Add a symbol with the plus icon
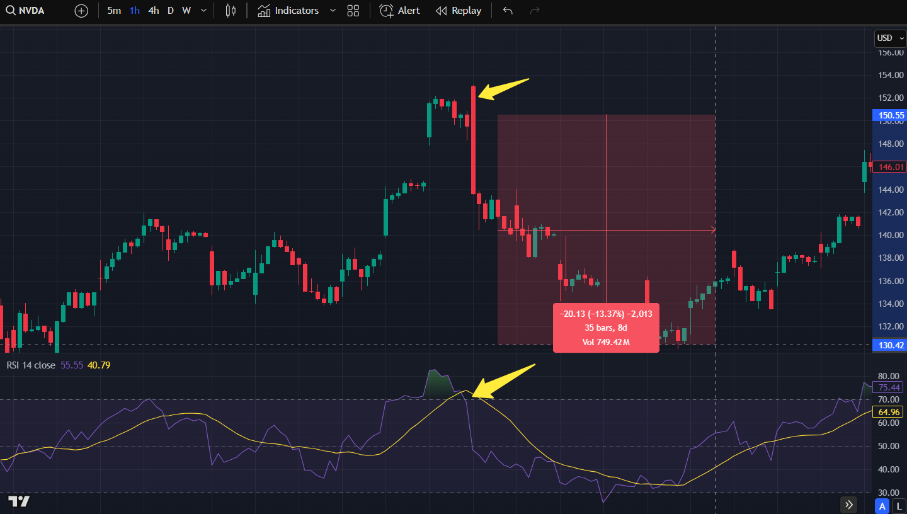This screenshot has width=907, height=514. pos(81,11)
